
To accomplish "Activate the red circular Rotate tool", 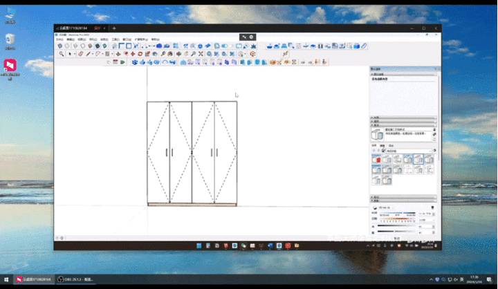I will tap(140, 54).
